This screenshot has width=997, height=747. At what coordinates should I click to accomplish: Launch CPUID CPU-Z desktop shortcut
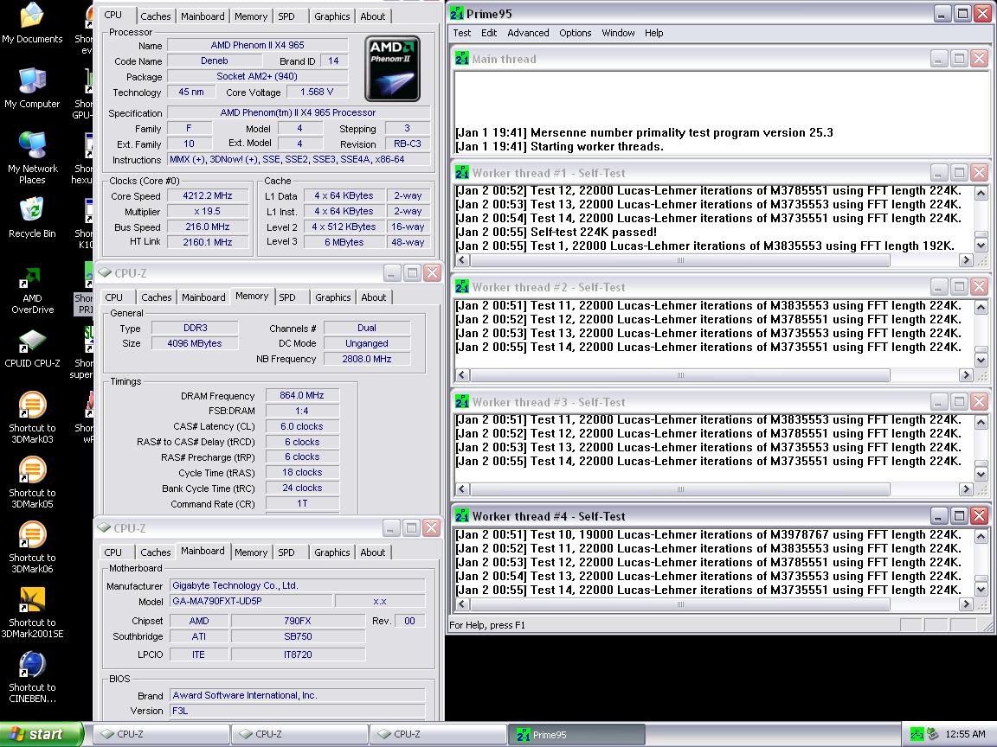(32, 348)
